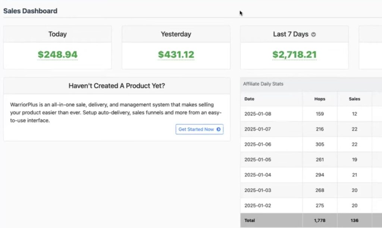Select the 2025-01-02 date cell
The height and width of the screenshot is (228, 382).
pos(258,205)
